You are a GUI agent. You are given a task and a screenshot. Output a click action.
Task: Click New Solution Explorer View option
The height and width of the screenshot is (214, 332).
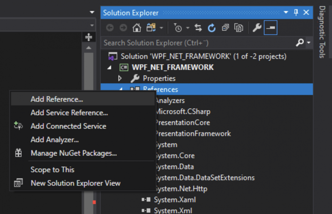75,183
